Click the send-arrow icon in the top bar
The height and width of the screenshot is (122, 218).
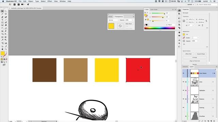28,4
